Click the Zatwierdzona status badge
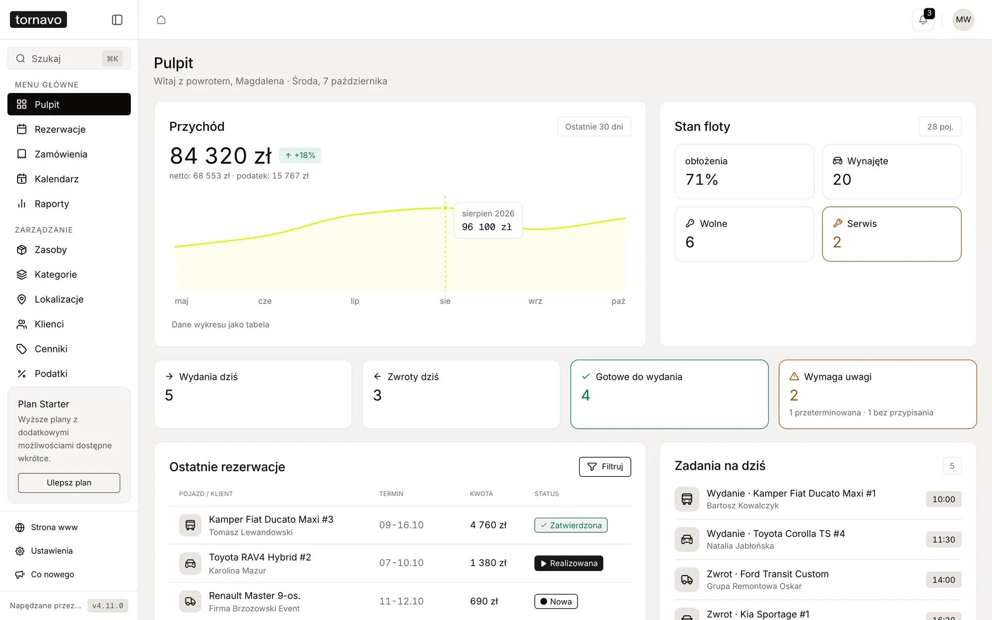 (571, 525)
